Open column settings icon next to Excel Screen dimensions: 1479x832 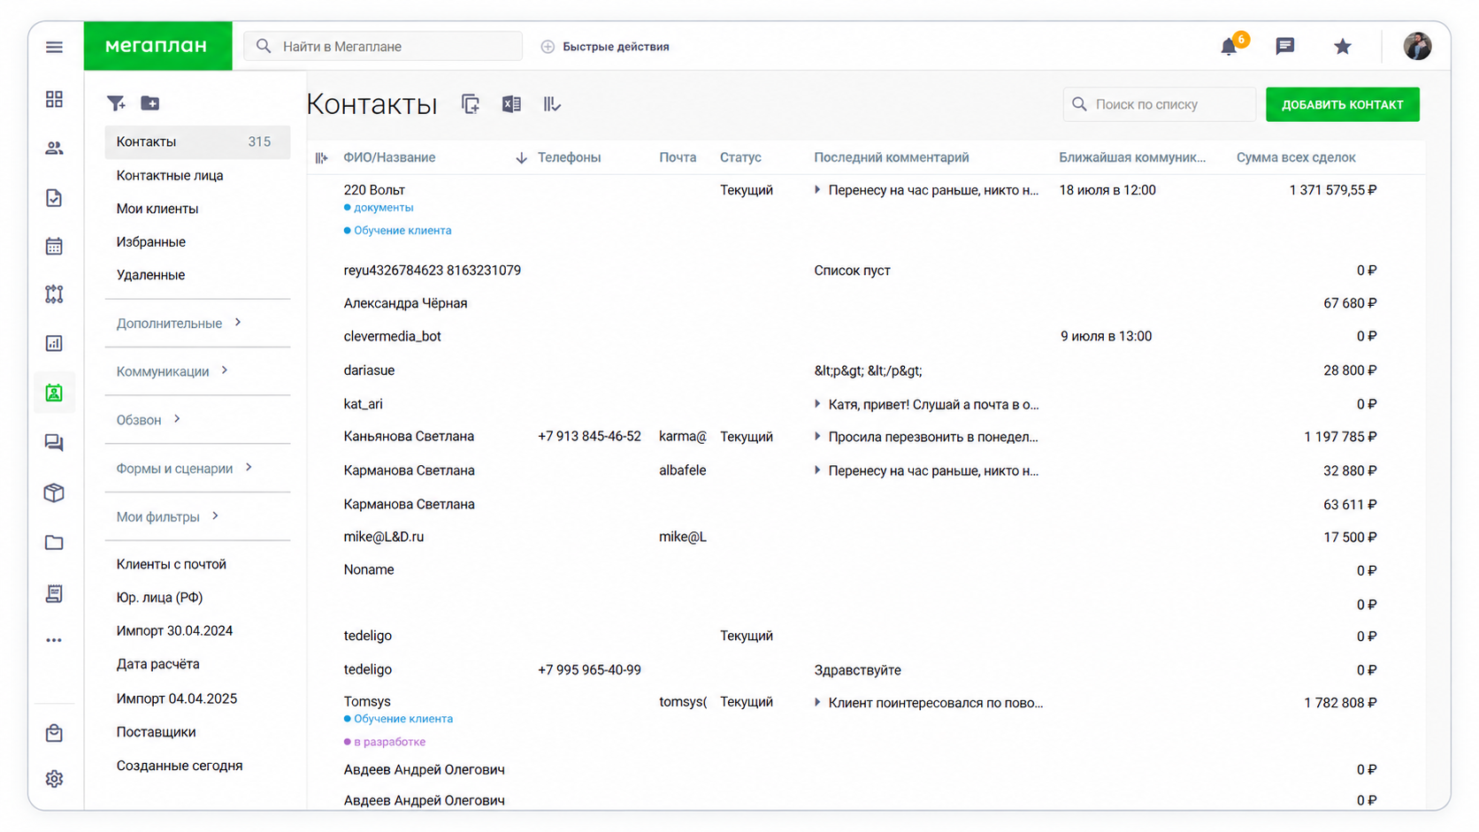(x=552, y=104)
